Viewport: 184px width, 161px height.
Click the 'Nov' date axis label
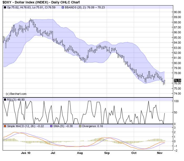coord(160,153)
